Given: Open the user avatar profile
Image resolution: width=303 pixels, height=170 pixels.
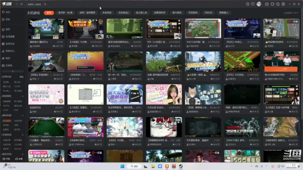Looking at the screenshot, I should [259, 4].
